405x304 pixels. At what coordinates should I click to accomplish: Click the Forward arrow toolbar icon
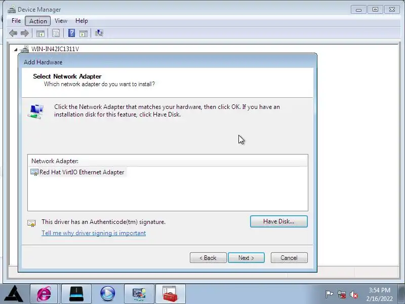coord(25,33)
